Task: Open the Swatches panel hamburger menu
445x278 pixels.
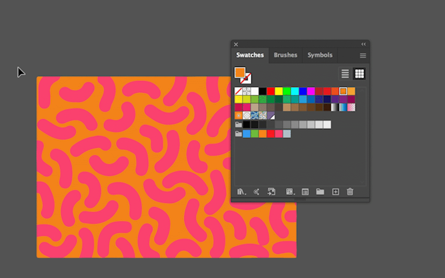Action: [x=363, y=56]
